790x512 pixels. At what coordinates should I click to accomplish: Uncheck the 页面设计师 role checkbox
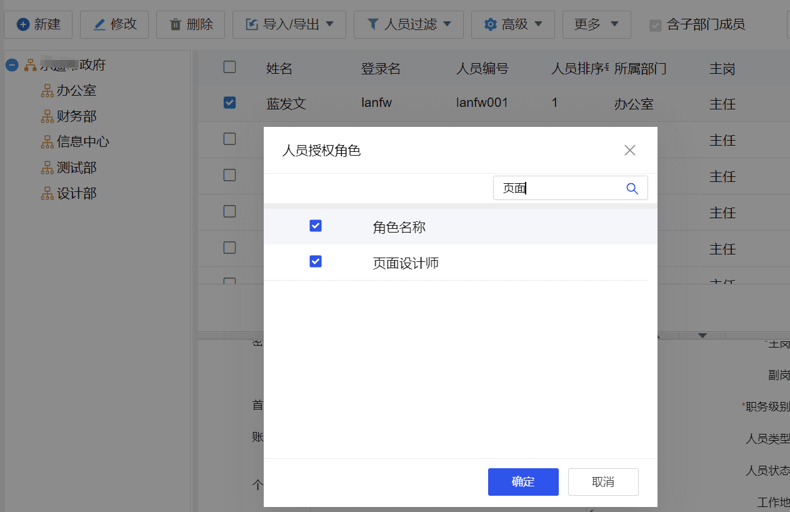(x=316, y=261)
